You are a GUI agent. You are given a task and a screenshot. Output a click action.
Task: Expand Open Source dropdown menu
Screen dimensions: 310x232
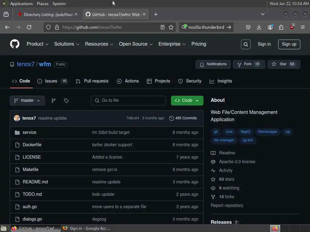(x=136, y=44)
